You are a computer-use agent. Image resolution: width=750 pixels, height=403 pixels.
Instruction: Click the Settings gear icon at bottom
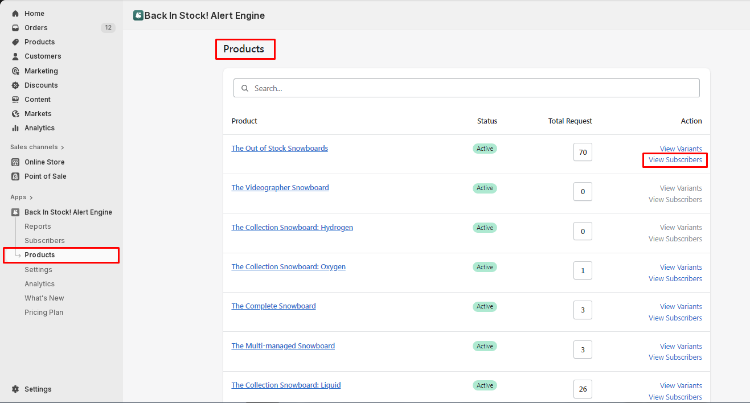[15, 389]
